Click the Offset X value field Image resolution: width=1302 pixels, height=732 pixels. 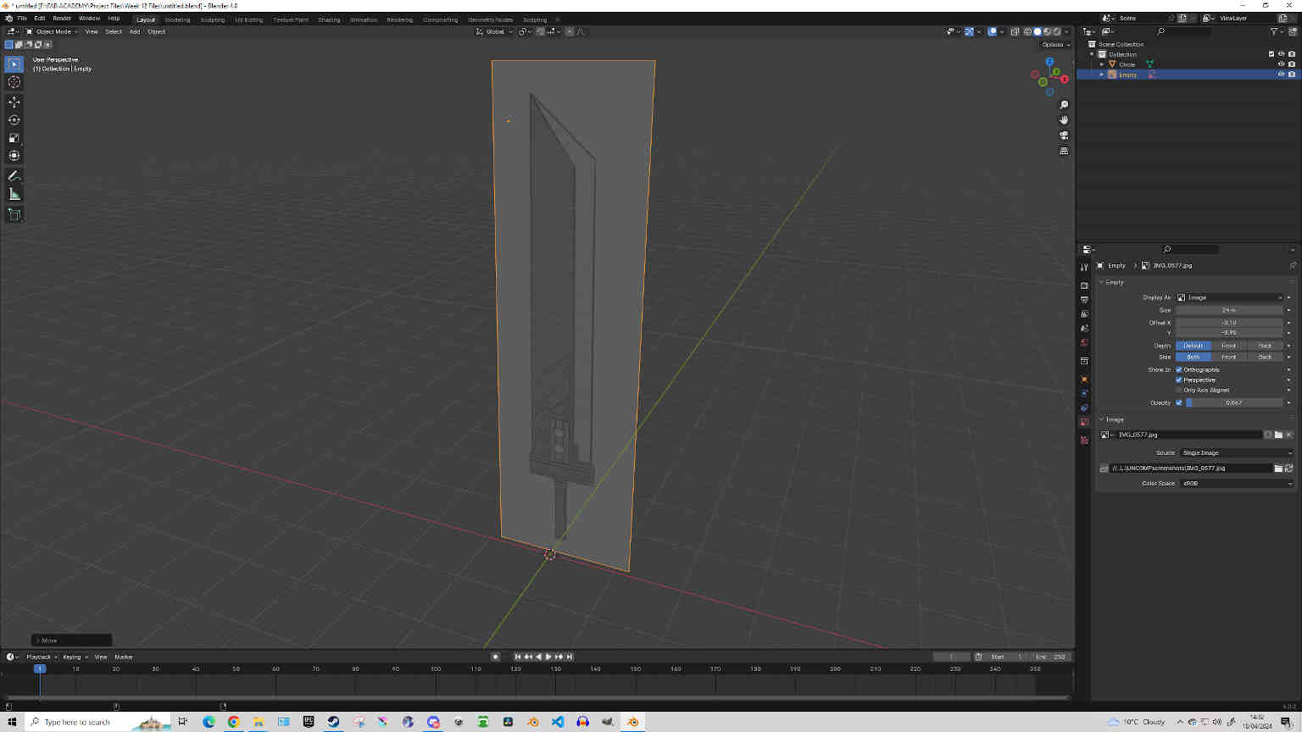click(x=1229, y=323)
